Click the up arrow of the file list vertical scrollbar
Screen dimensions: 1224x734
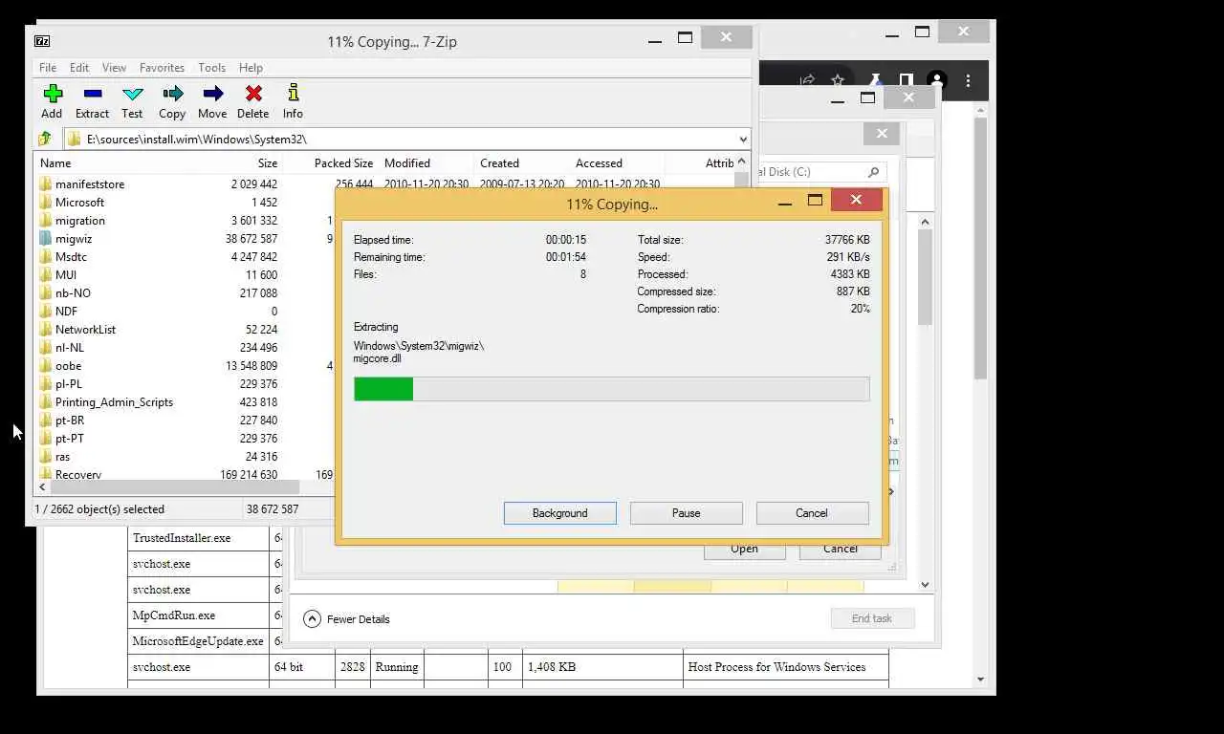[741, 162]
